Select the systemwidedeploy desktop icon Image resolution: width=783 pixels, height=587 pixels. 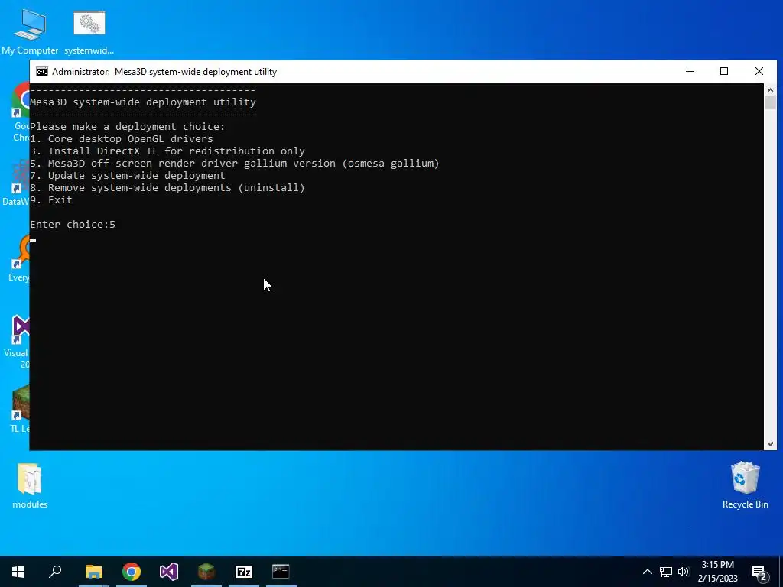coord(89,31)
